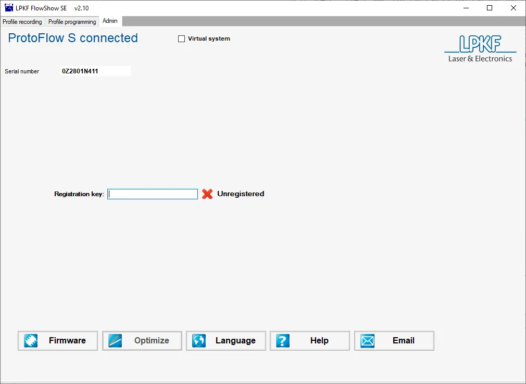This screenshot has height=384, width=526.
Task: Switch to the Profile recording tab
Action: [22, 22]
